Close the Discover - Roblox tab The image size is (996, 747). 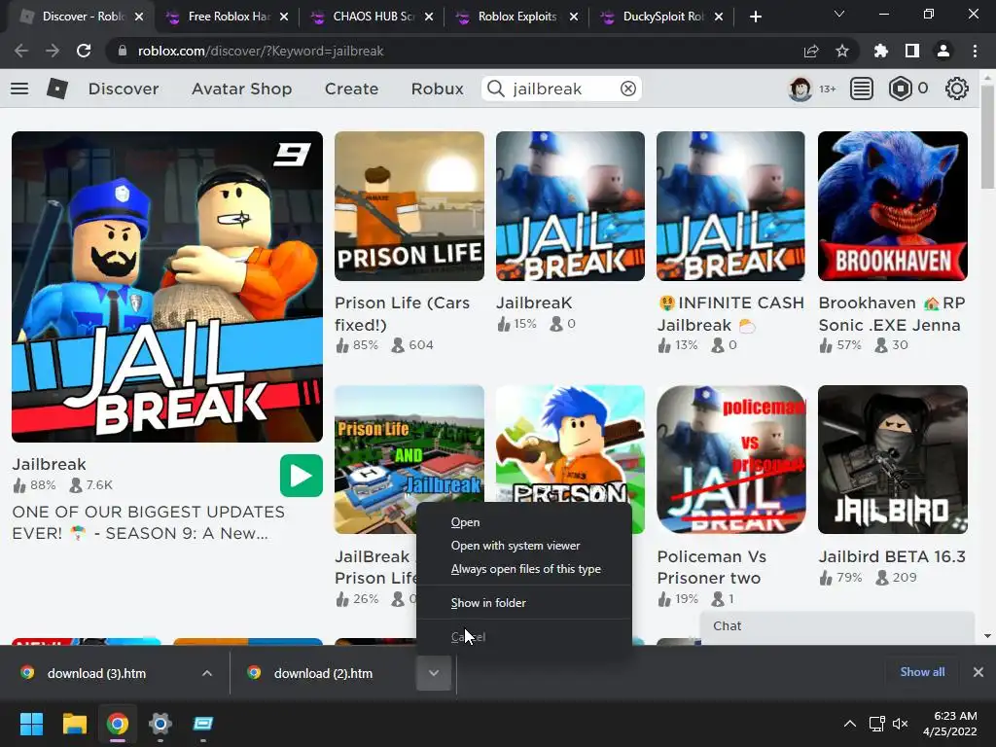139,17
